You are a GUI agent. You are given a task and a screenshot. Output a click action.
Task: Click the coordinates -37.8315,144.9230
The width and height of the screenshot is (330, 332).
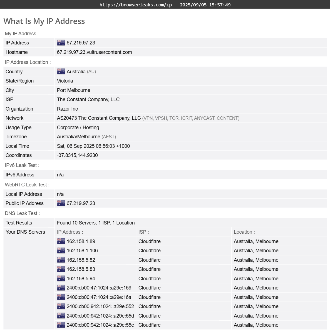pyautogui.click(x=77, y=155)
